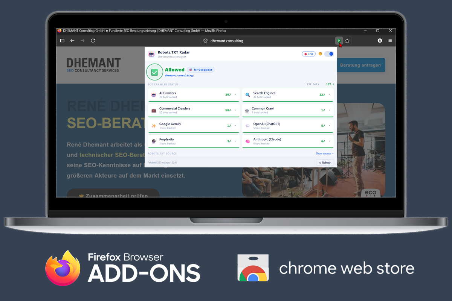Click the Zusammenarbeit prüfen button

click(113, 194)
